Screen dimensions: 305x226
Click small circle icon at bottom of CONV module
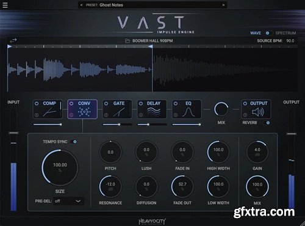(x=71, y=115)
